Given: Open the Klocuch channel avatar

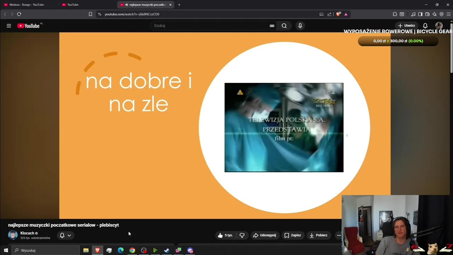Looking at the screenshot, I should [x=13, y=235].
